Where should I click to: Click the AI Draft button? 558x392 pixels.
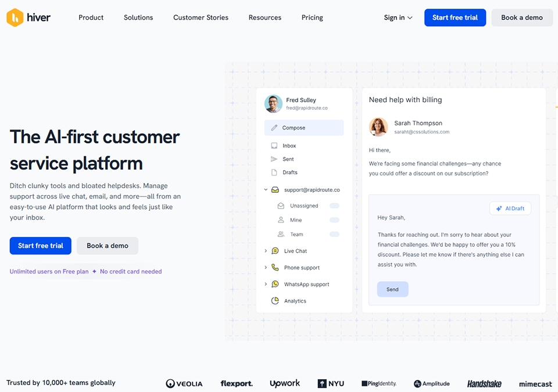[x=510, y=208]
